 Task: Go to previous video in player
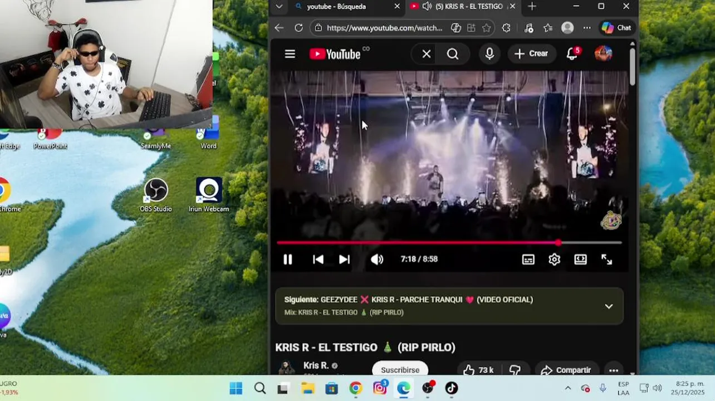[x=318, y=260]
